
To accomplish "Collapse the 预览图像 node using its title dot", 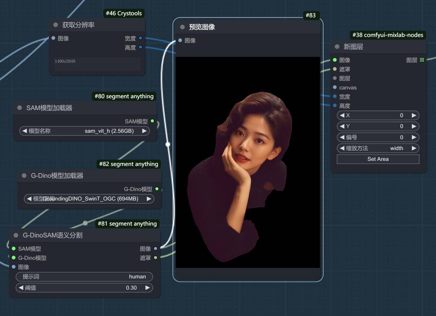I will [182, 27].
